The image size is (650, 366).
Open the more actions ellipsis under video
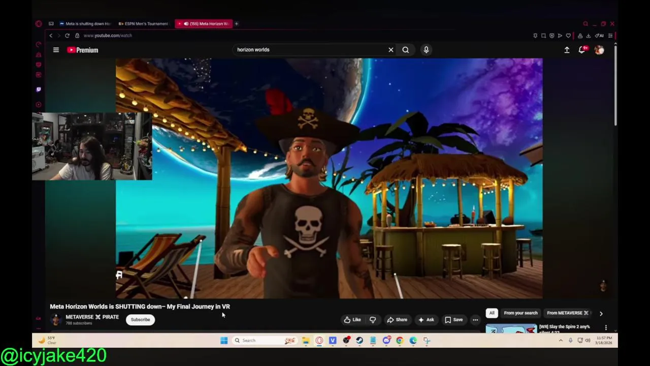475,320
